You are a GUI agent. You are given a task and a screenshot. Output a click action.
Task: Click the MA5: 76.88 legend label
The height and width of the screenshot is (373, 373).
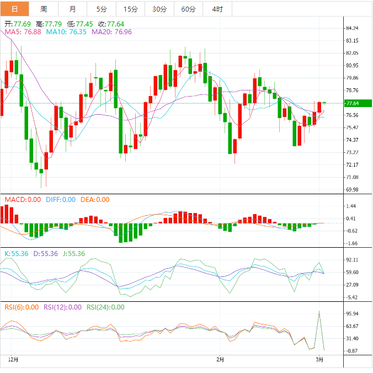[x=23, y=33]
